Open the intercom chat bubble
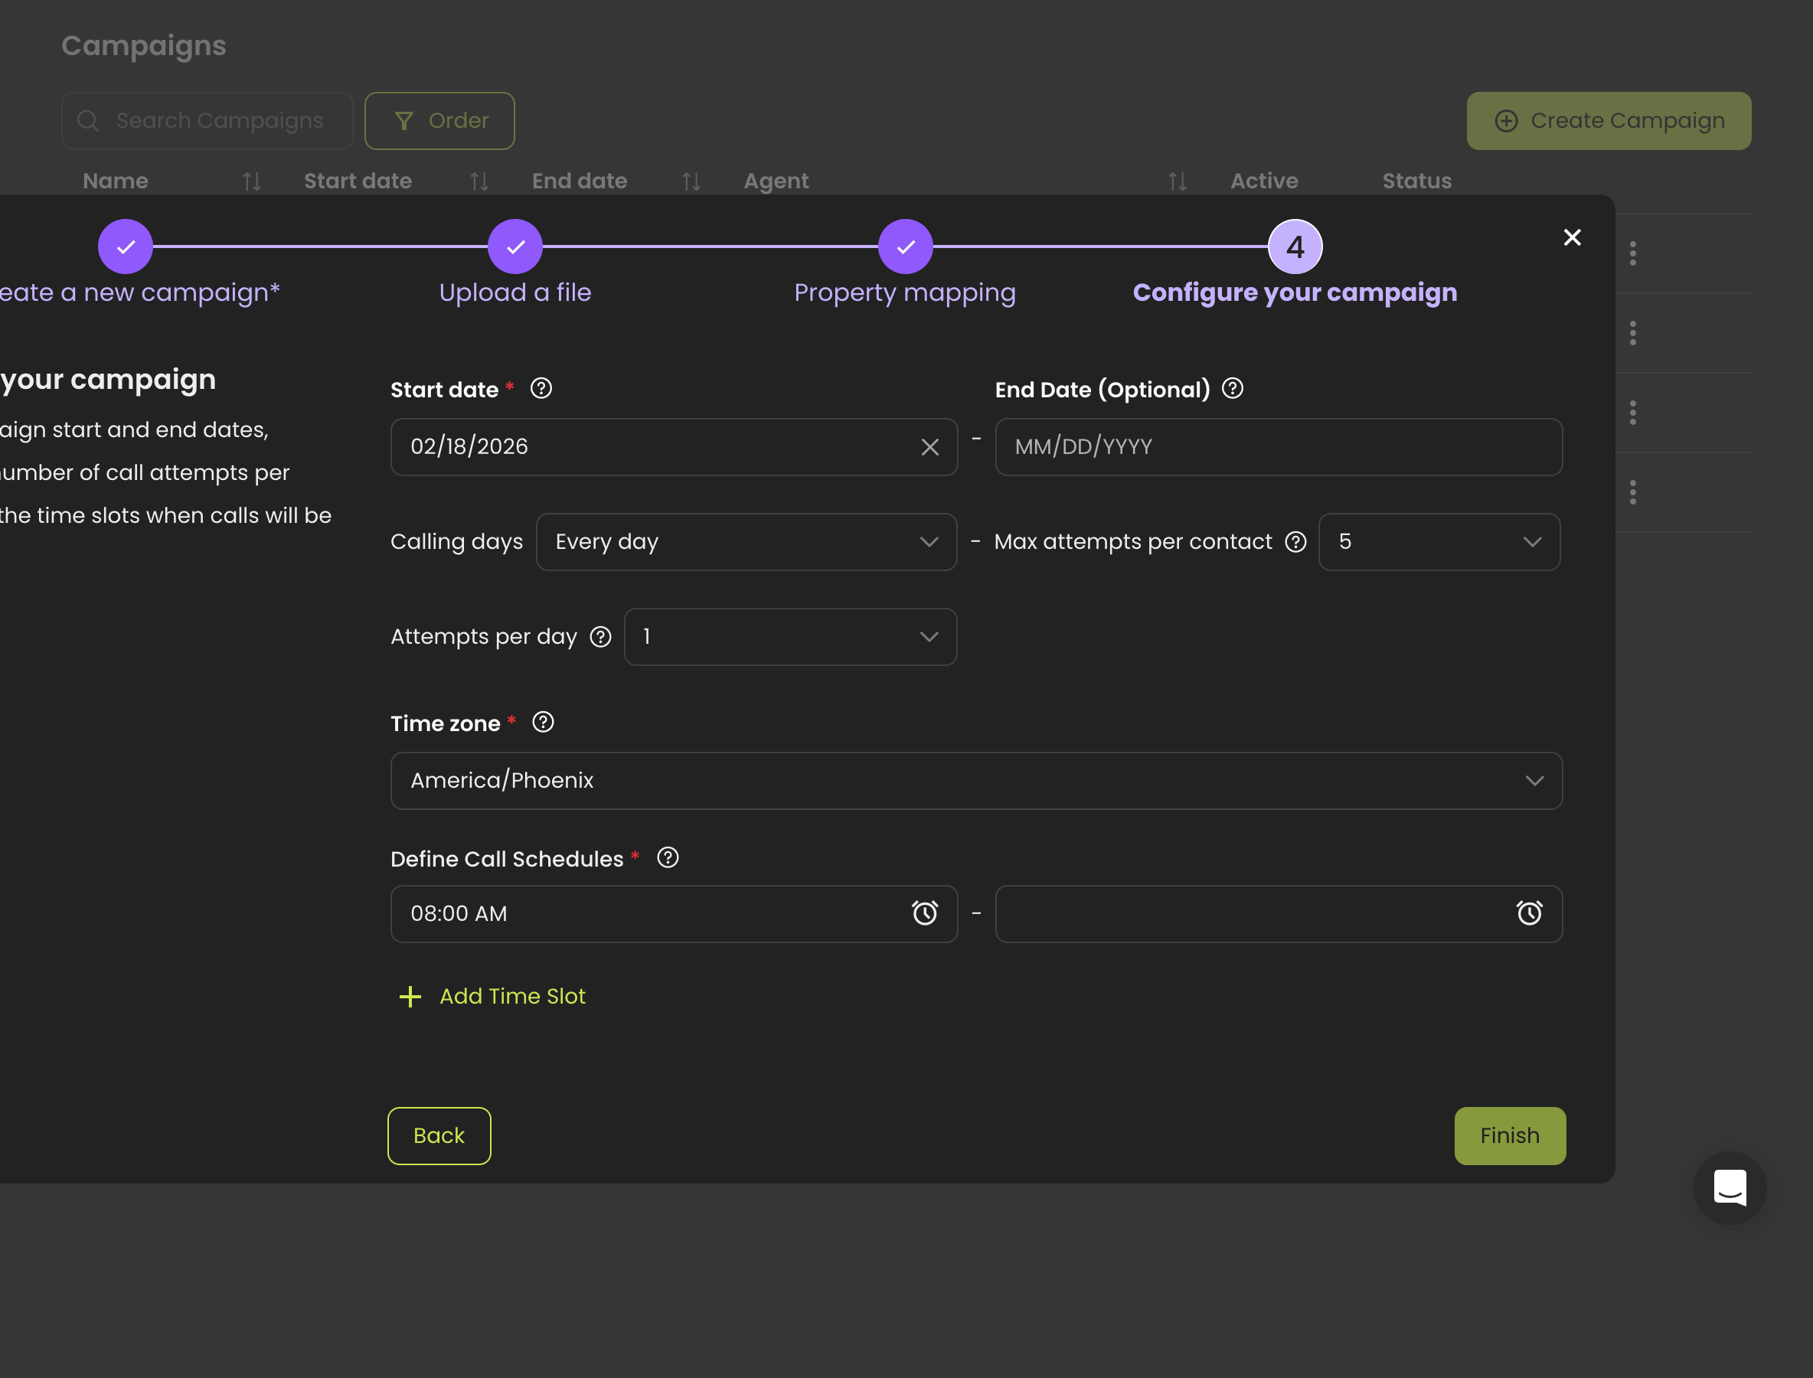Image resolution: width=1813 pixels, height=1378 pixels. tap(1730, 1187)
